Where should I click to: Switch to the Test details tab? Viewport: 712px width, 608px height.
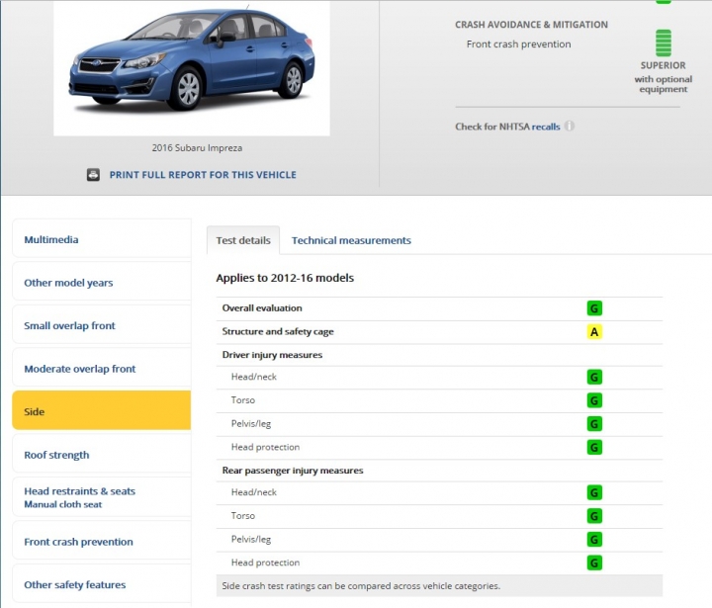click(243, 240)
